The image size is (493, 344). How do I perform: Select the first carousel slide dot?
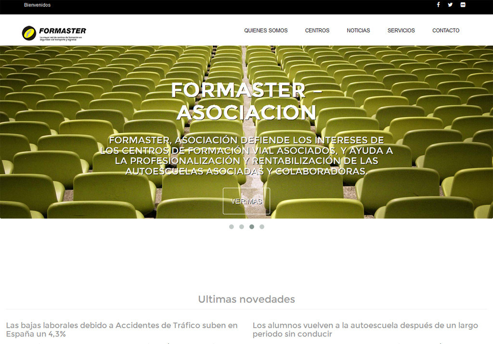[232, 227]
